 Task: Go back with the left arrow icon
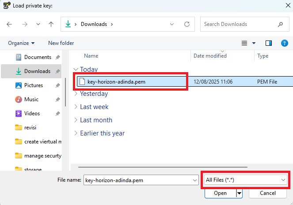(9, 24)
